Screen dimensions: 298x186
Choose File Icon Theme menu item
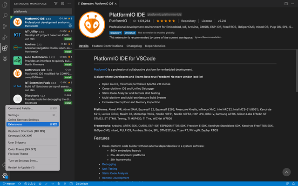(x=33, y=154)
